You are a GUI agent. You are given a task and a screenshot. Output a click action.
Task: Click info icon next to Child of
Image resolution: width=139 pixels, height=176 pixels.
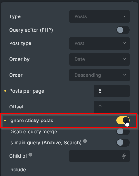pyautogui.click(x=30, y=154)
